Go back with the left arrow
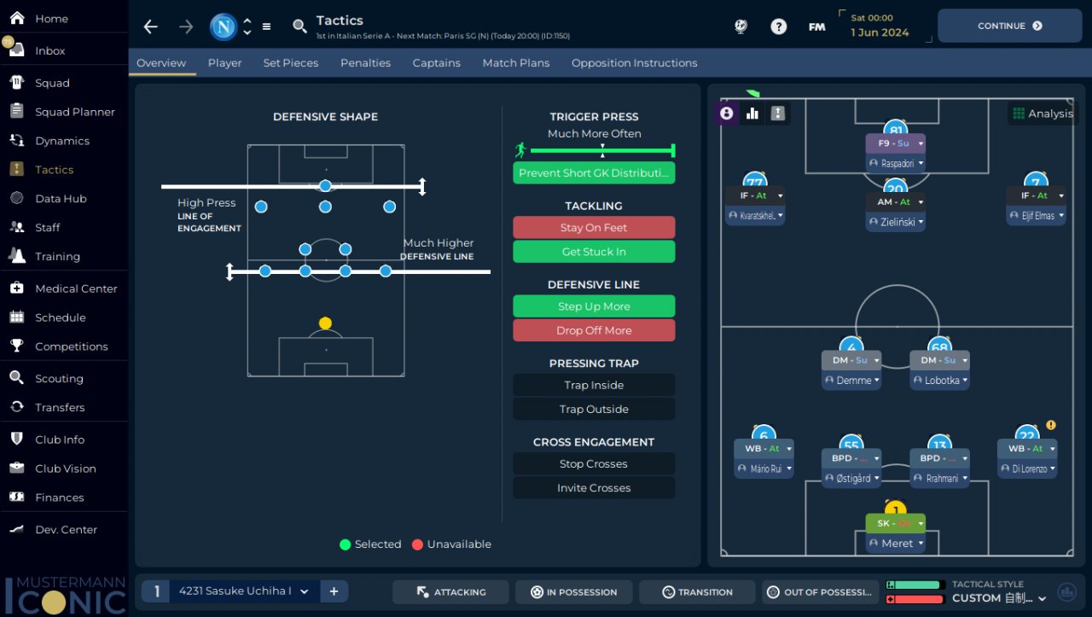 (150, 26)
